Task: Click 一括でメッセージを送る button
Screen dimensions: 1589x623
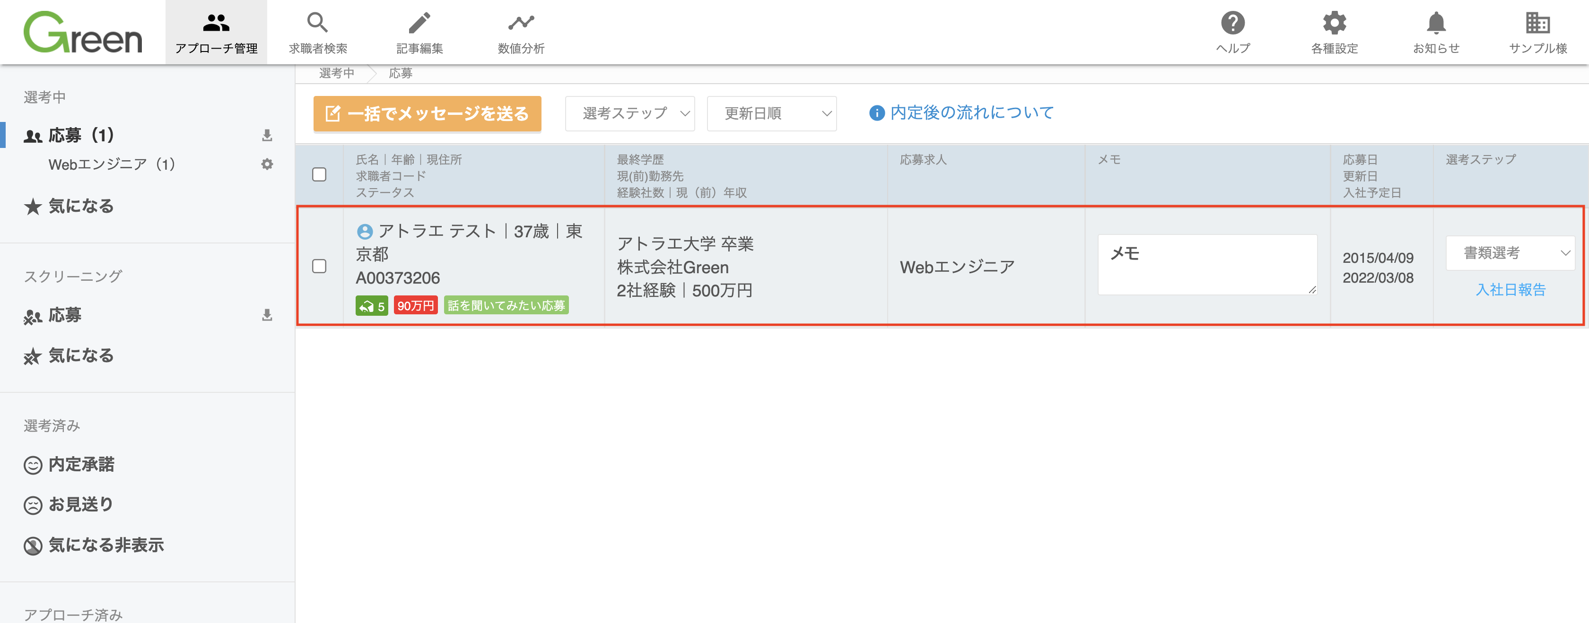Action: [427, 113]
